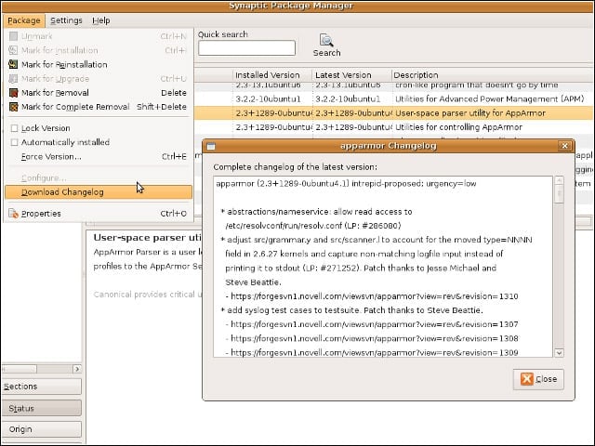Click the Origin filter button
This screenshot has height=446, width=595.
pyautogui.click(x=42, y=429)
